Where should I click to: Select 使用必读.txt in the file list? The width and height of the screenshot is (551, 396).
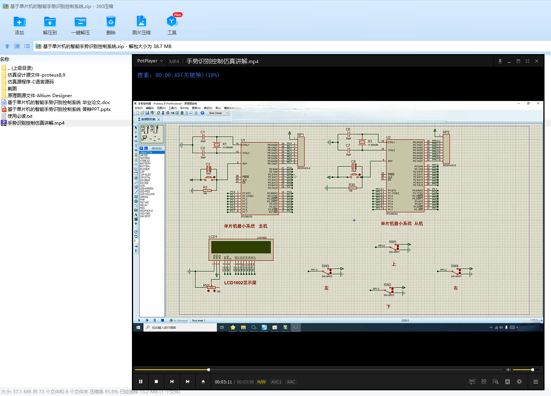point(20,116)
